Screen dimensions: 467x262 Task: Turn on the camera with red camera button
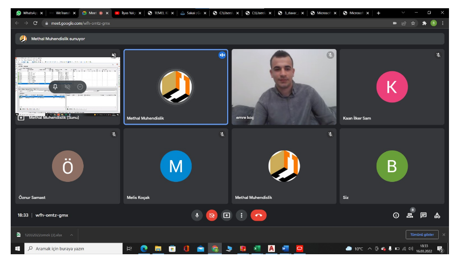[x=212, y=215]
